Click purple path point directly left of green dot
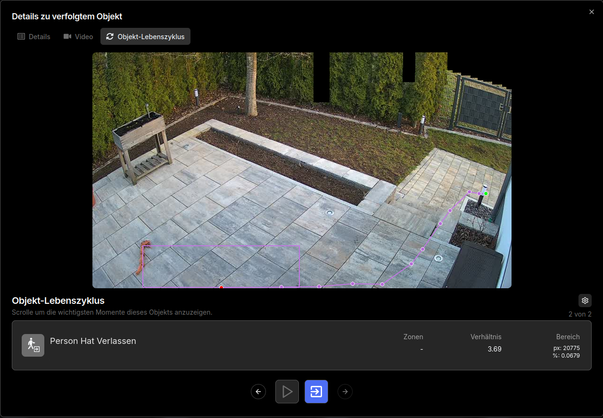603x418 pixels. pyautogui.click(x=479, y=193)
